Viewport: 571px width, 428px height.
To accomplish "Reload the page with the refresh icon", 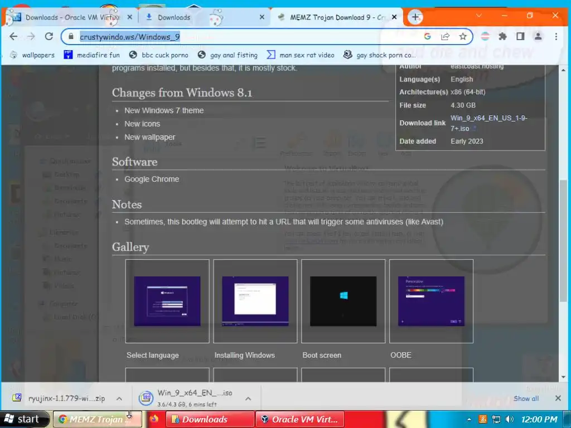I will click(x=49, y=36).
